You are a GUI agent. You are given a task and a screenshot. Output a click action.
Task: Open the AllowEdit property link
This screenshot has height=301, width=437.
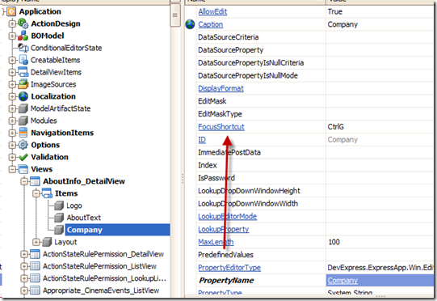pos(212,11)
